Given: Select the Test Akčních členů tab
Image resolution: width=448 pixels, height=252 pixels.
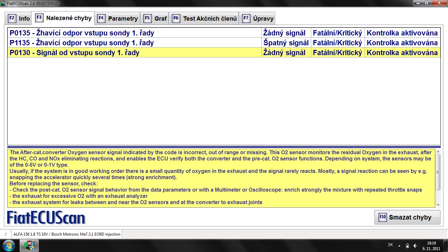Looking at the screenshot, I should (x=204, y=18).
